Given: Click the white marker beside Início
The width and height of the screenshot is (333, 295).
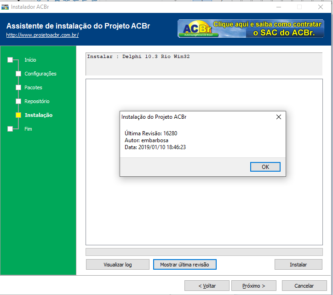Looking at the screenshot, I should pyautogui.click(x=10, y=60).
